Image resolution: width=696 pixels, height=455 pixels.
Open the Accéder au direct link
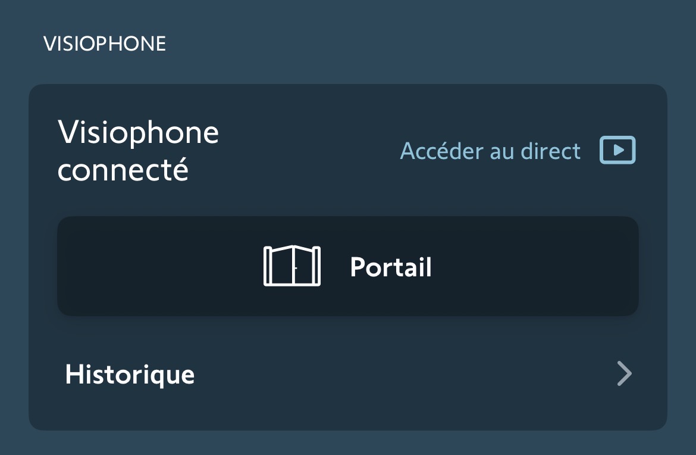(490, 151)
